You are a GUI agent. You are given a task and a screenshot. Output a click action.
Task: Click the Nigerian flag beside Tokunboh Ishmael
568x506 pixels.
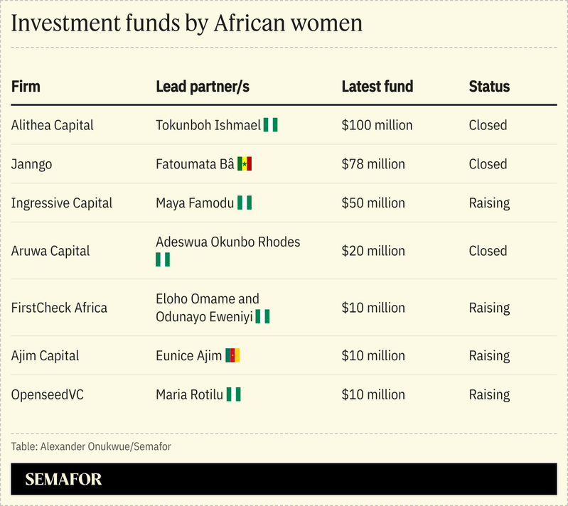point(270,125)
